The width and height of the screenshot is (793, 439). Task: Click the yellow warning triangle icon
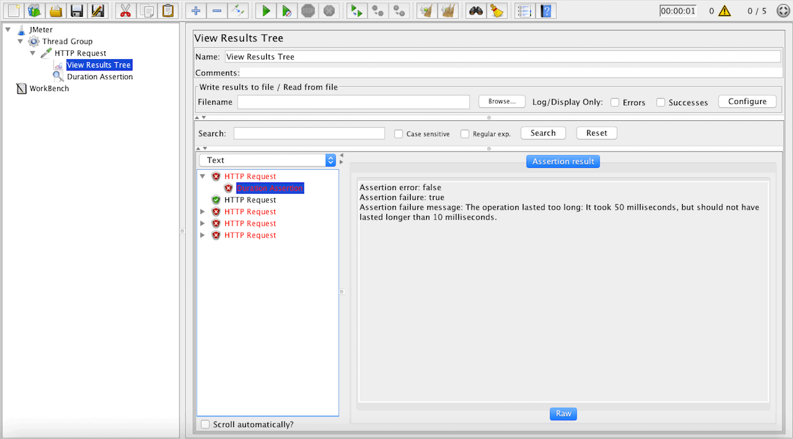(724, 11)
